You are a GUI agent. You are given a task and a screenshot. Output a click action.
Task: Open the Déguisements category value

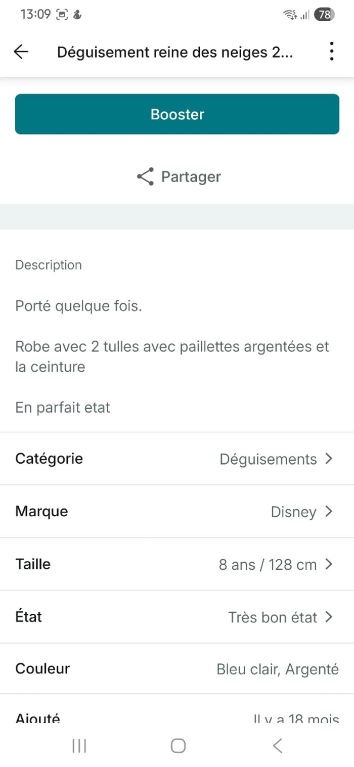(x=268, y=459)
